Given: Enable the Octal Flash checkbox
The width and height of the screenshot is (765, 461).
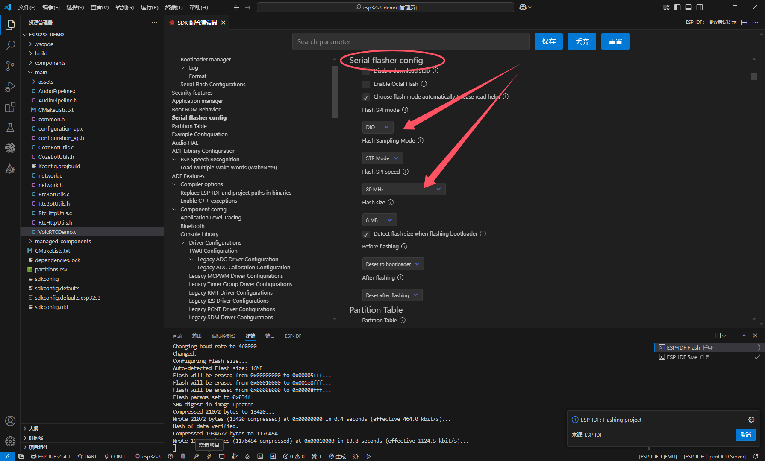Looking at the screenshot, I should pyautogui.click(x=366, y=84).
